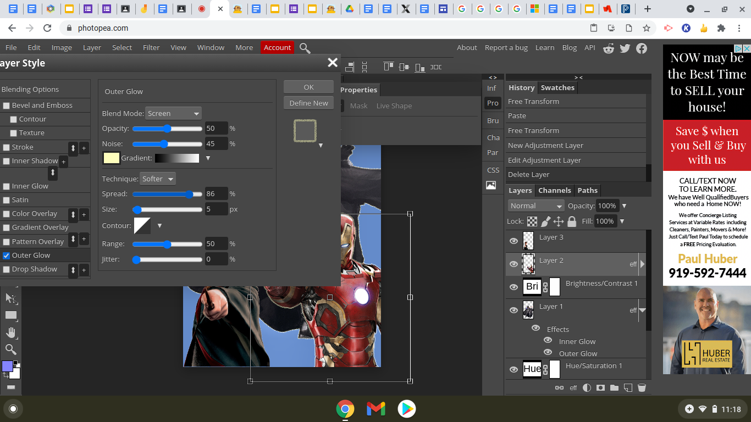Screen dimensions: 751x422
Task: Click the lock transparent pixels checkerboard icon
Action: pyautogui.click(x=532, y=221)
